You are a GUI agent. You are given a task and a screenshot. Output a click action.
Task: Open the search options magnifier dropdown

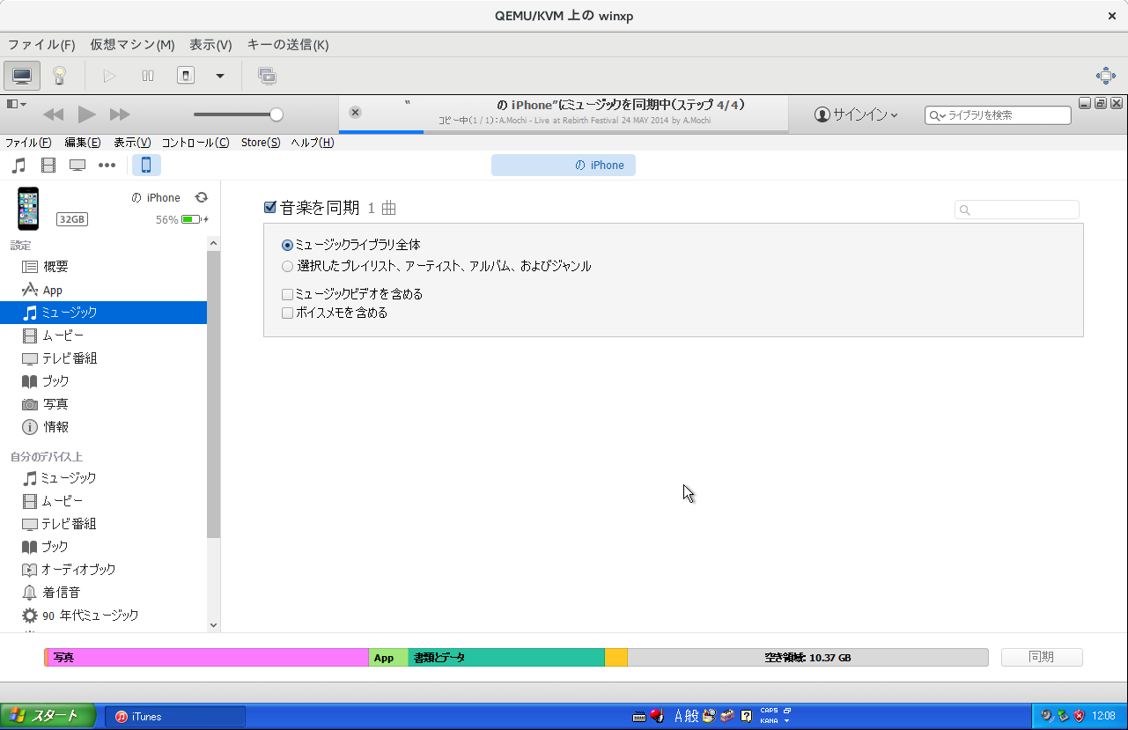tap(938, 115)
